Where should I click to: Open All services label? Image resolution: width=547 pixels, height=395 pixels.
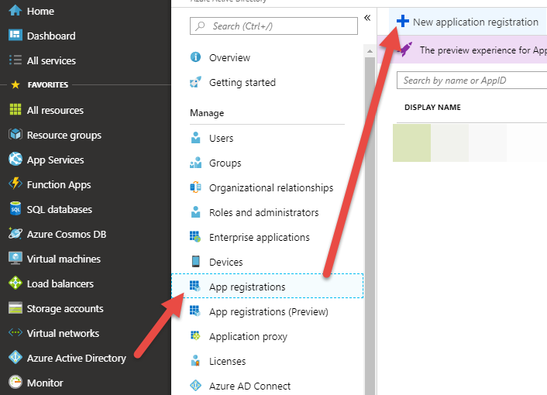[51, 60]
